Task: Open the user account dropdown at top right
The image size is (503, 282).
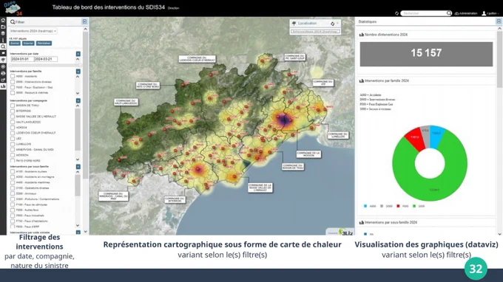Action: coord(491,13)
